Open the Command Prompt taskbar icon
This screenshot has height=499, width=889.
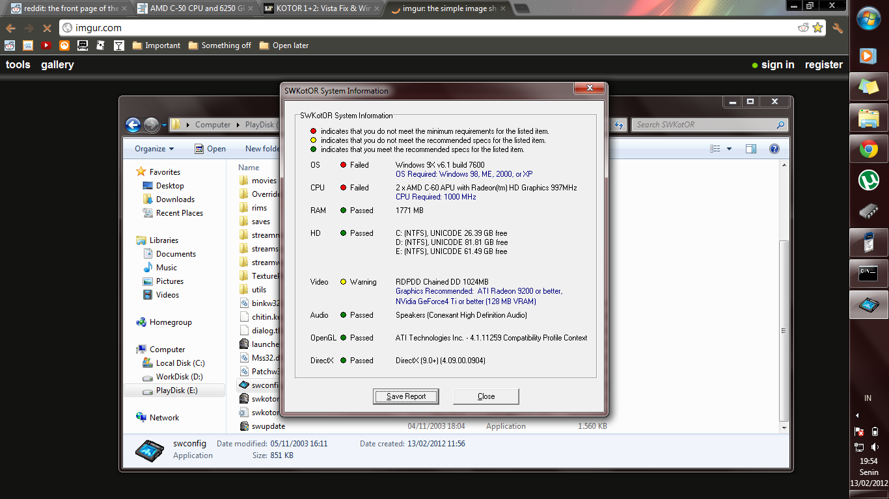point(868,274)
